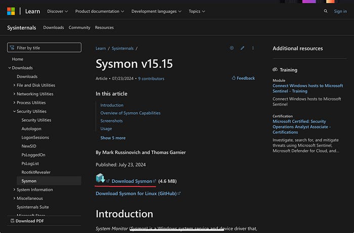The width and height of the screenshot is (354, 233).
Task: Open the Development languages dropdown
Action: click(x=156, y=11)
